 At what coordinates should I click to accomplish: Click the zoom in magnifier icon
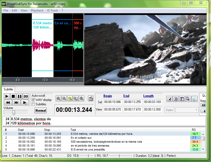tap(59, 99)
